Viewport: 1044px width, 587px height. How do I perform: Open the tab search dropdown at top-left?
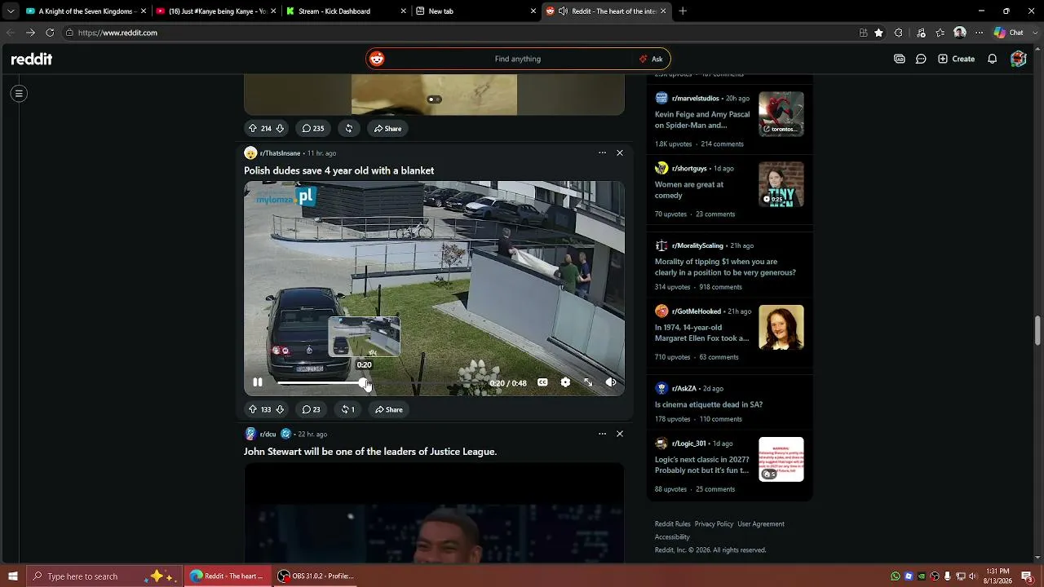point(11,11)
